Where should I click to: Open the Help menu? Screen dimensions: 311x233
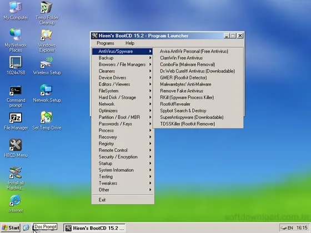tap(130, 43)
